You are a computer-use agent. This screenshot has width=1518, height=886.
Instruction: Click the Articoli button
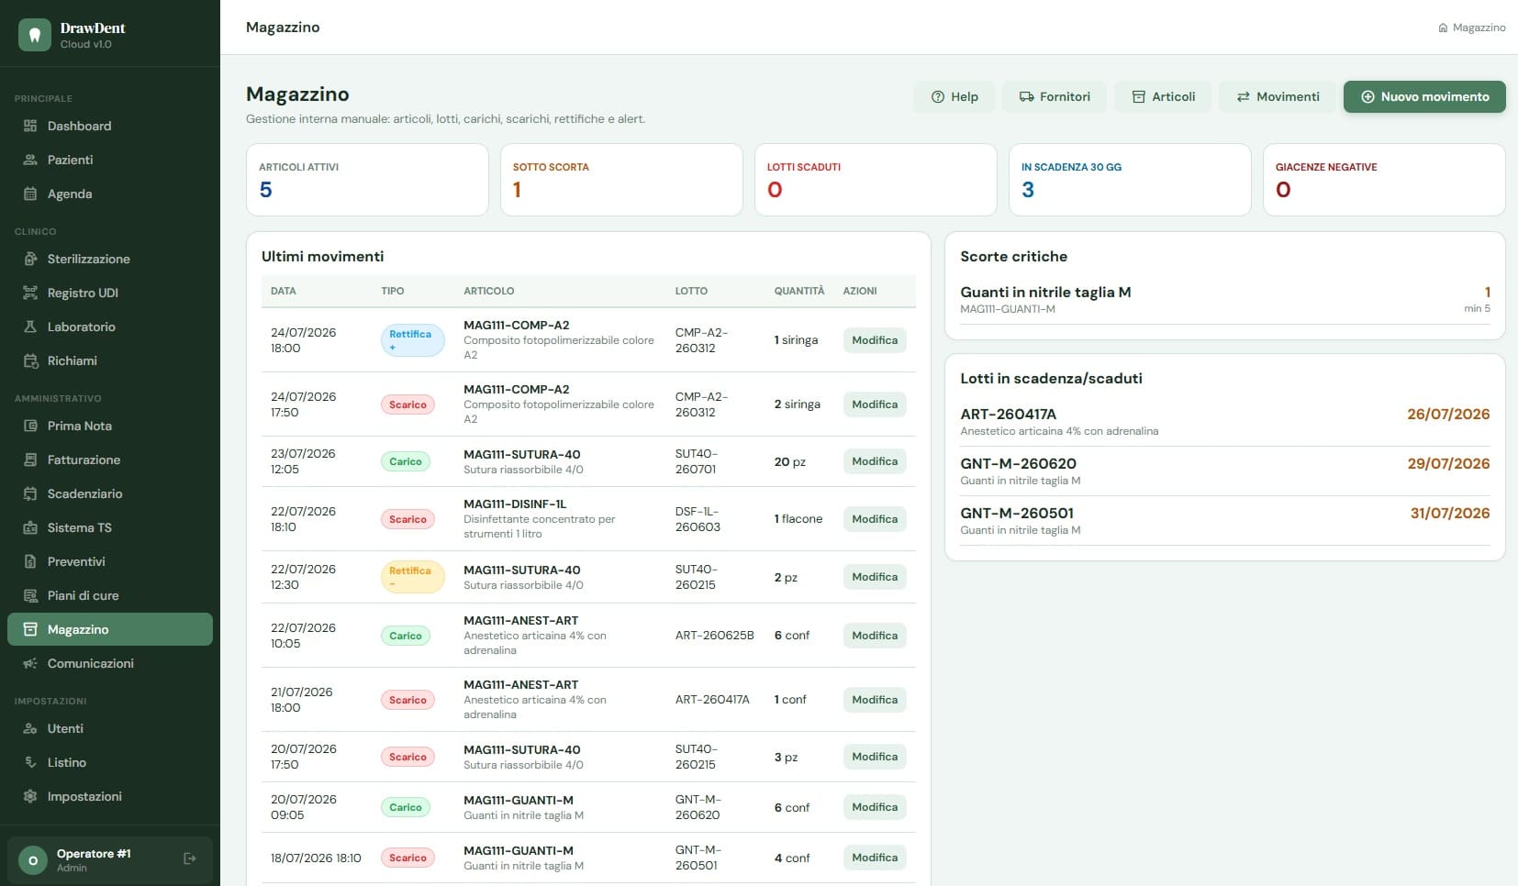(x=1163, y=96)
